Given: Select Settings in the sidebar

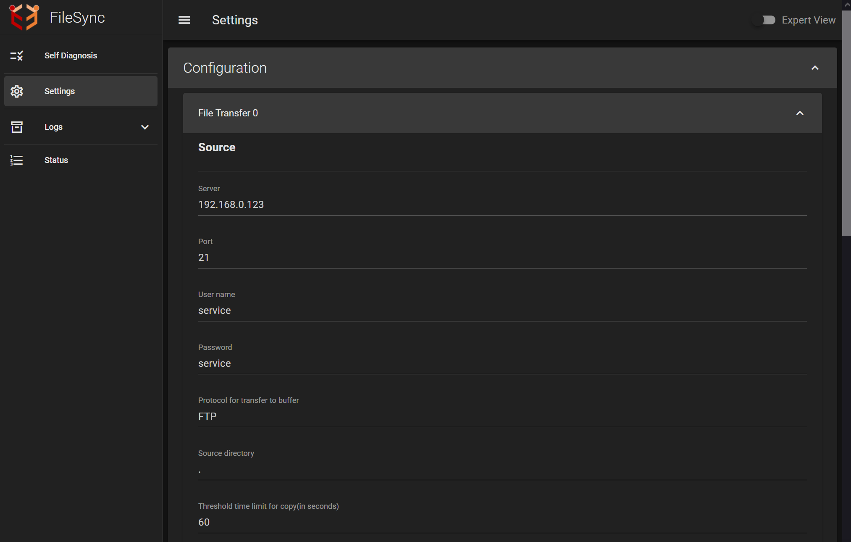Looking at the screenshot, I should pos(81,91).
